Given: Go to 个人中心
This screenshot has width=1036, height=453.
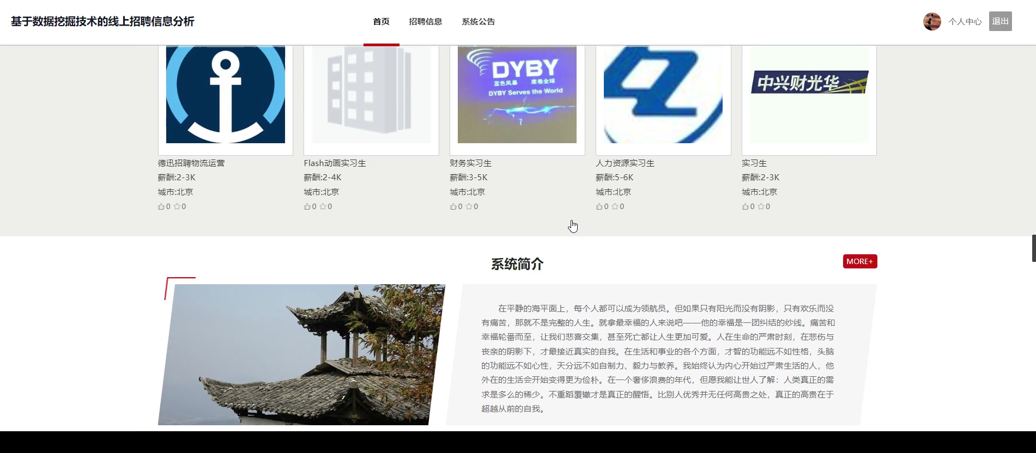Looking at the screenshot, I should coord(965,22).
